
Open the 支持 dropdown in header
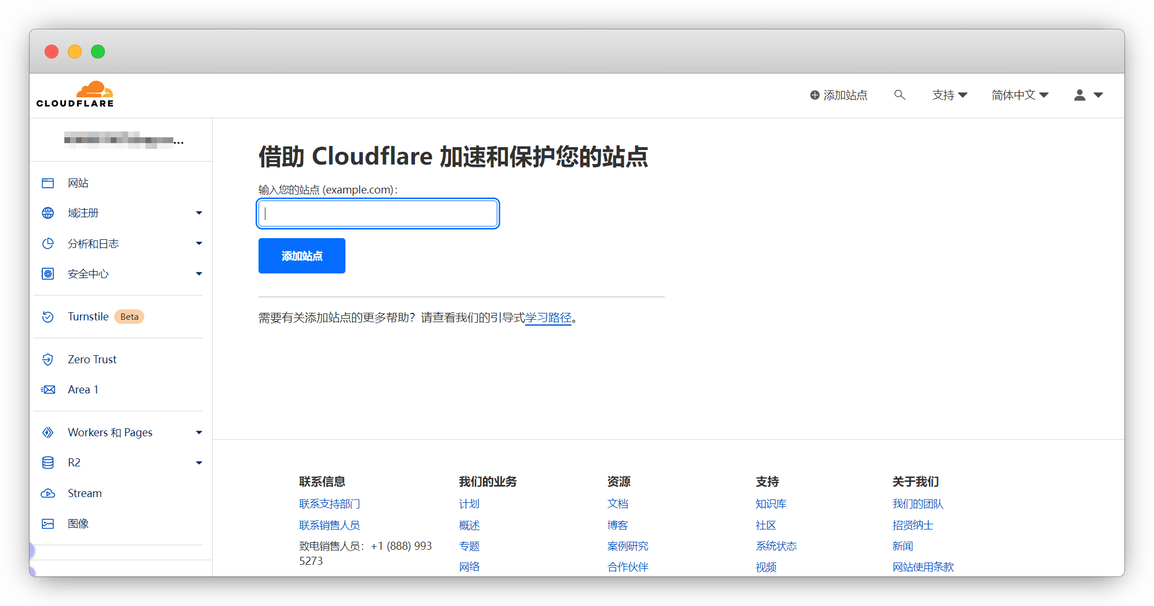tap(949, 95)
